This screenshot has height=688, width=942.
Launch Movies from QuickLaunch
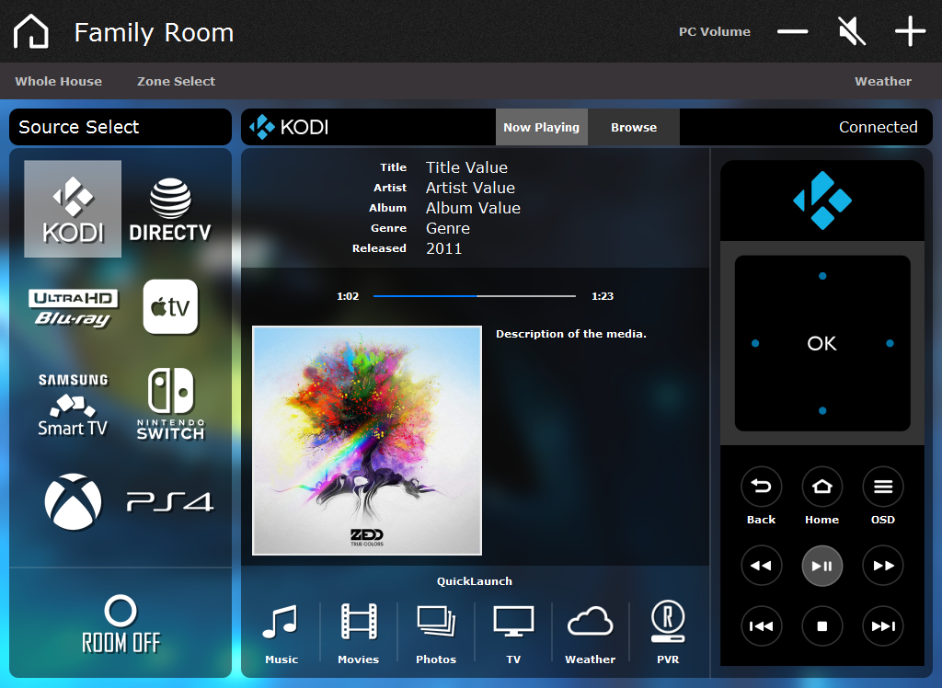(x=359, y=634)
